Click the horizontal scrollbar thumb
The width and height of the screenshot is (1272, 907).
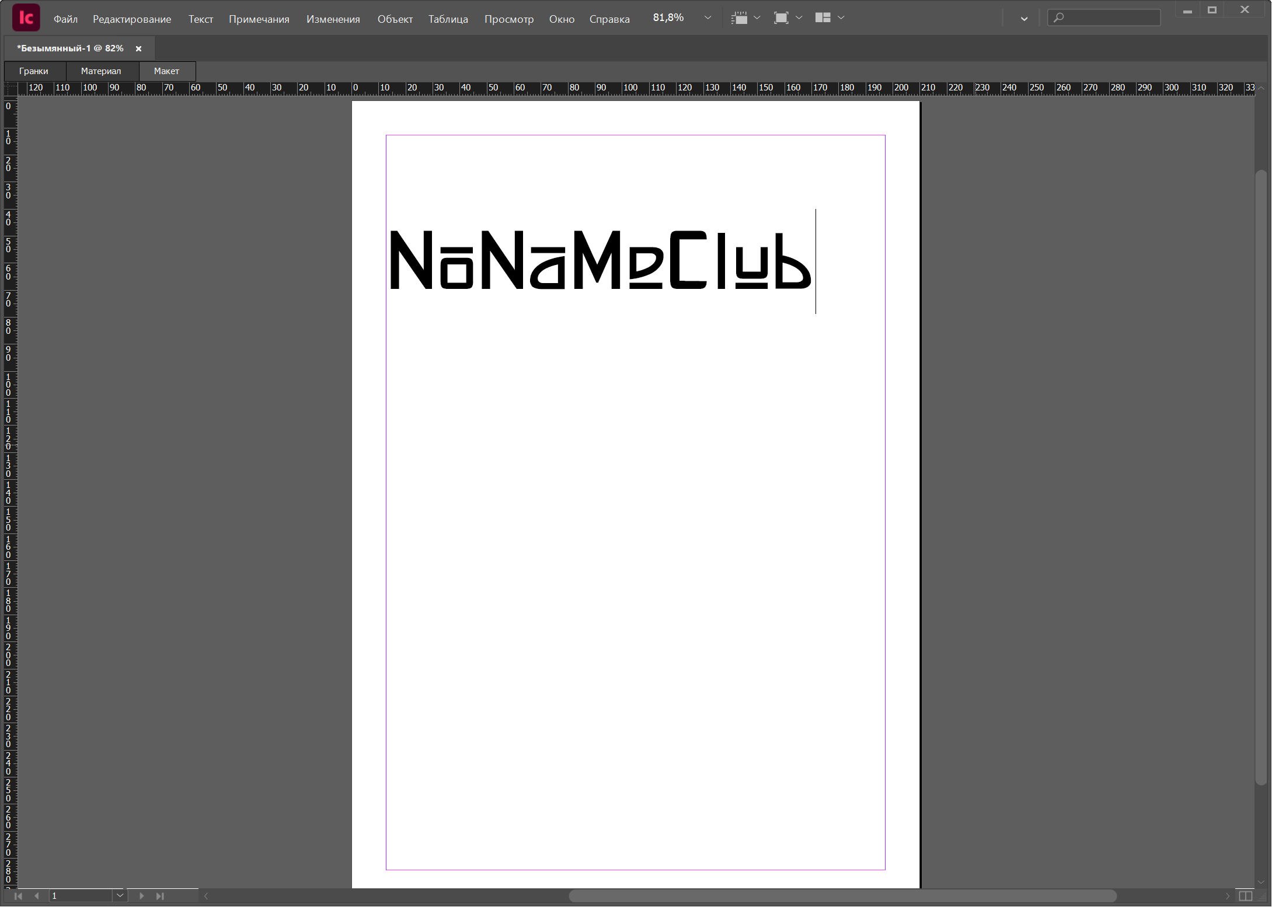coord(842,896)
